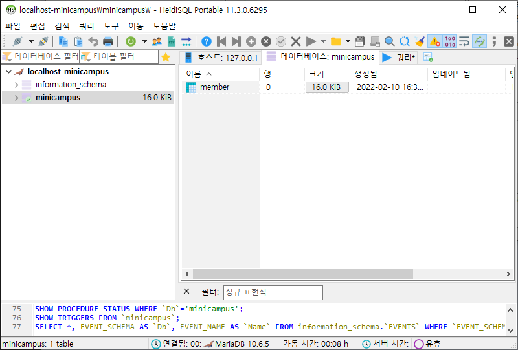The height and width of the screenshot is (350, 518).
Task: Click the green refresh icon
Action: [x=131, y=41]
